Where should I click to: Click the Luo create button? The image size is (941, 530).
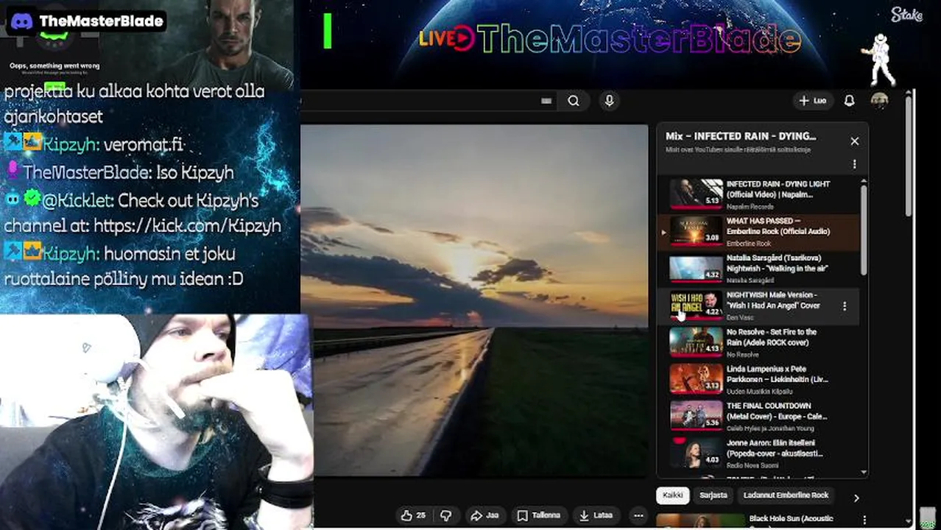813,101
